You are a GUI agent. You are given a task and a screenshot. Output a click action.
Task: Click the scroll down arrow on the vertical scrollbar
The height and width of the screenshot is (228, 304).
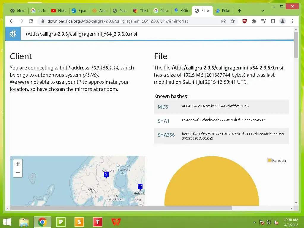(x=296, y=203)
